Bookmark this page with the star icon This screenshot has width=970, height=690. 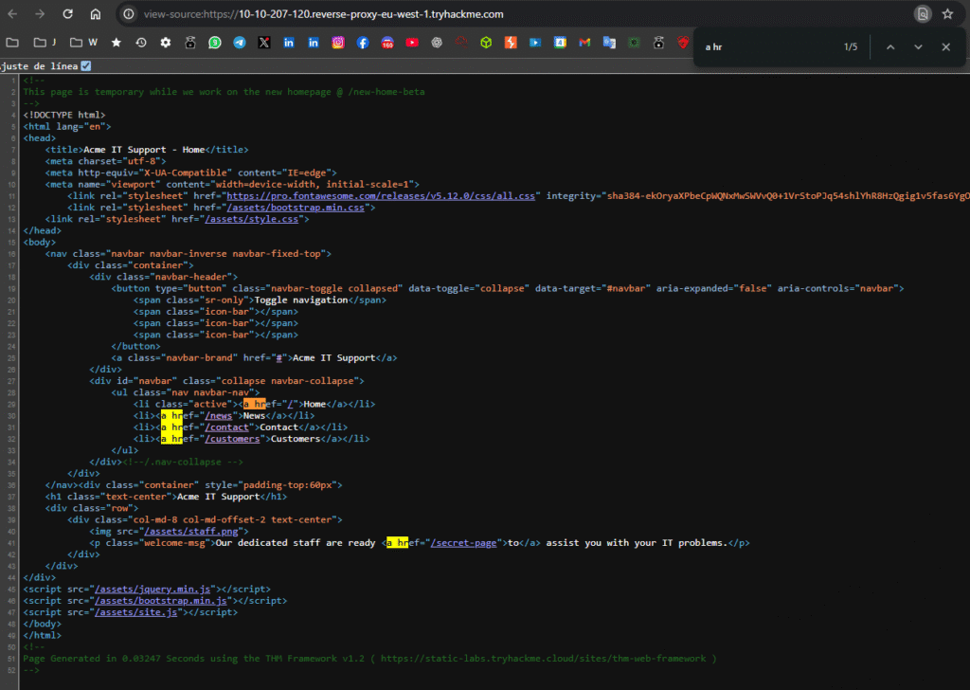(x=947, y=14)
